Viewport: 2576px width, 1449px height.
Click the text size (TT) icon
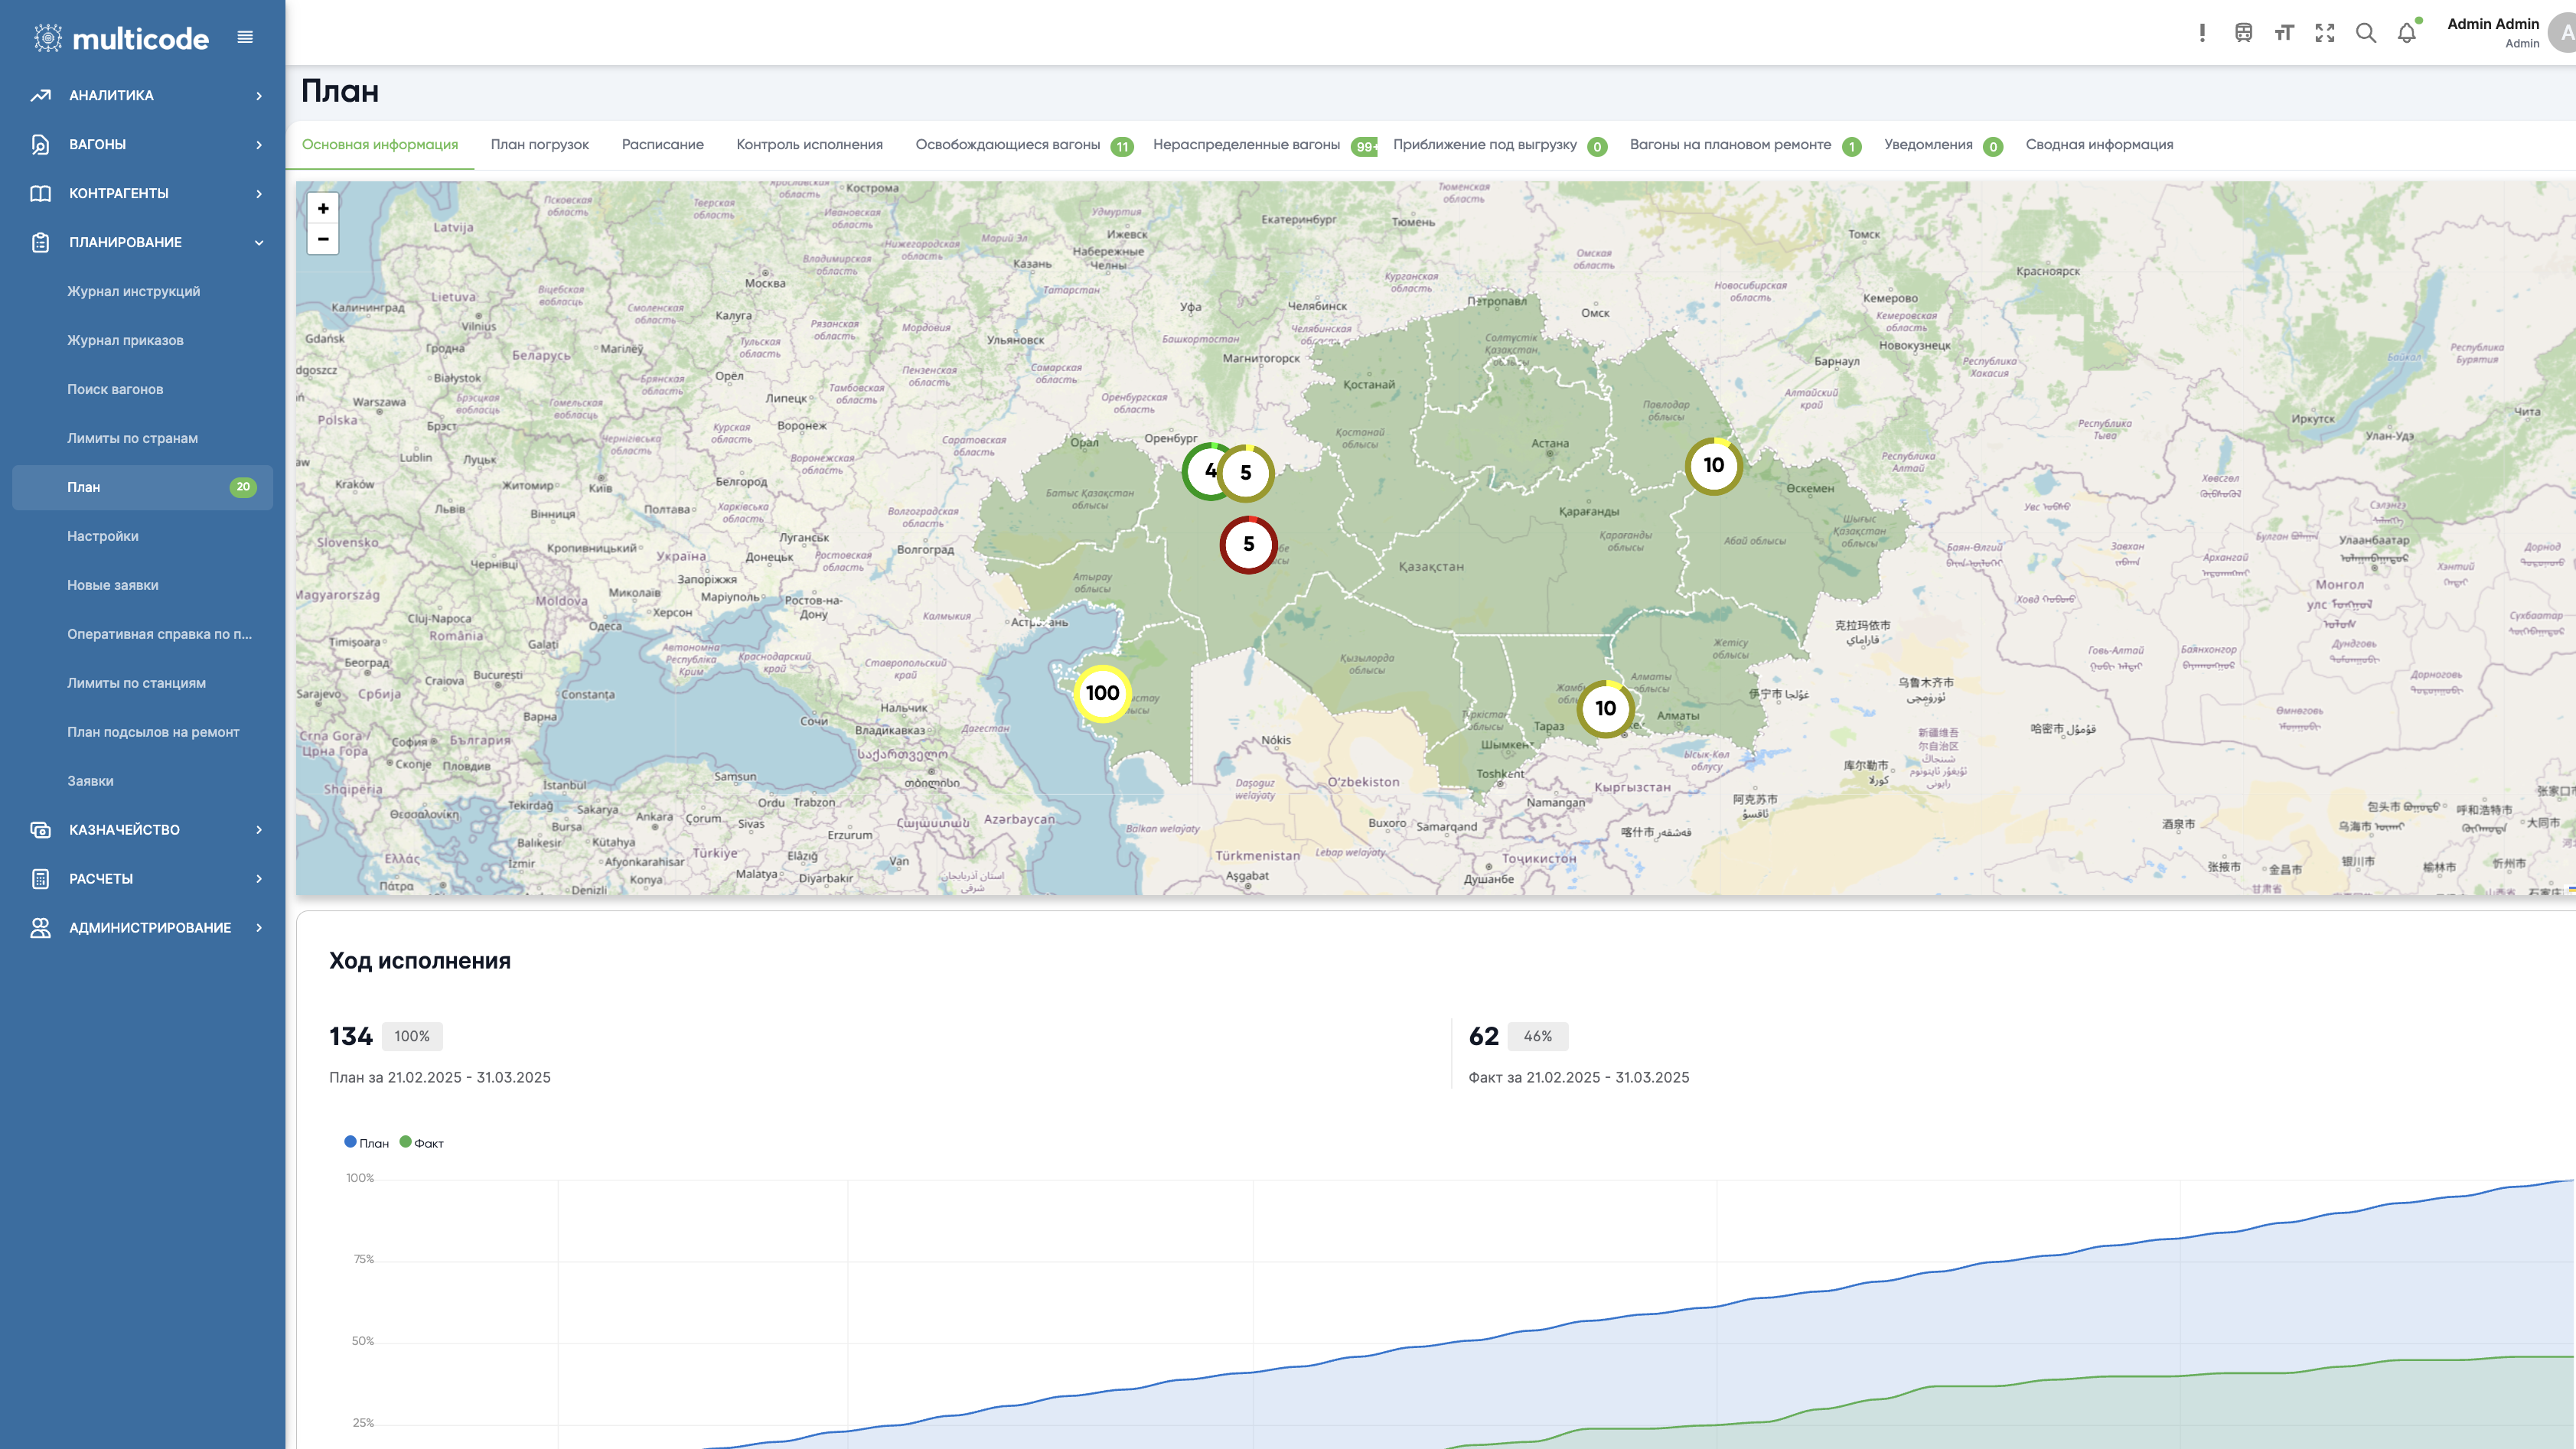point(2284,33)
